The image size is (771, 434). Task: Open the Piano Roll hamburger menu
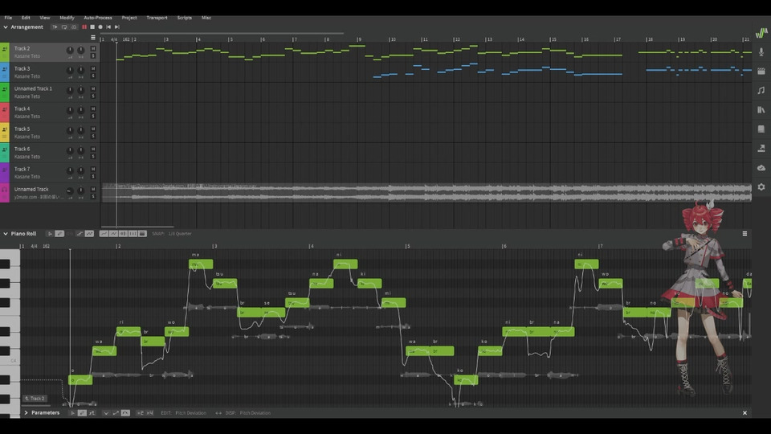coord(745,234)
